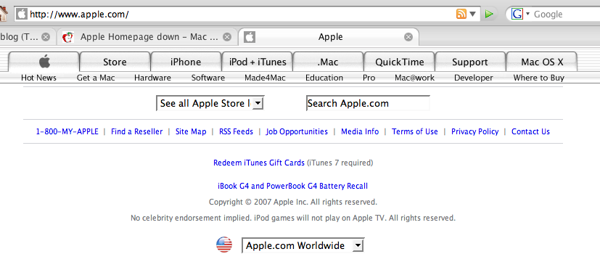Open the Privacy Policy link
This screenshot has width=600, height=270.
[x=475, y=131]
